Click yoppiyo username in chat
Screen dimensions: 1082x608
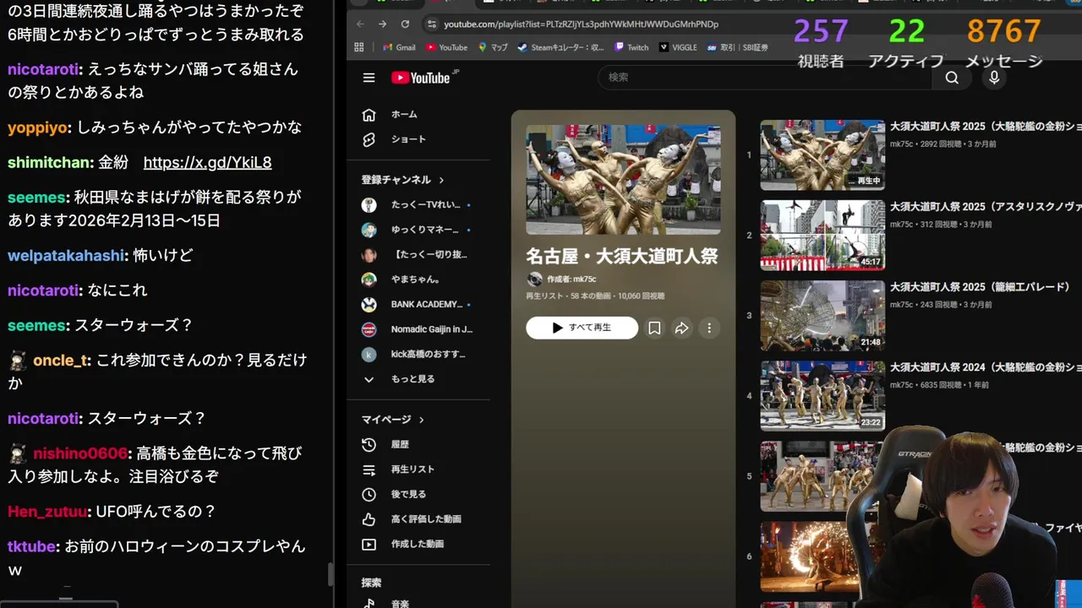click(37, 128)
